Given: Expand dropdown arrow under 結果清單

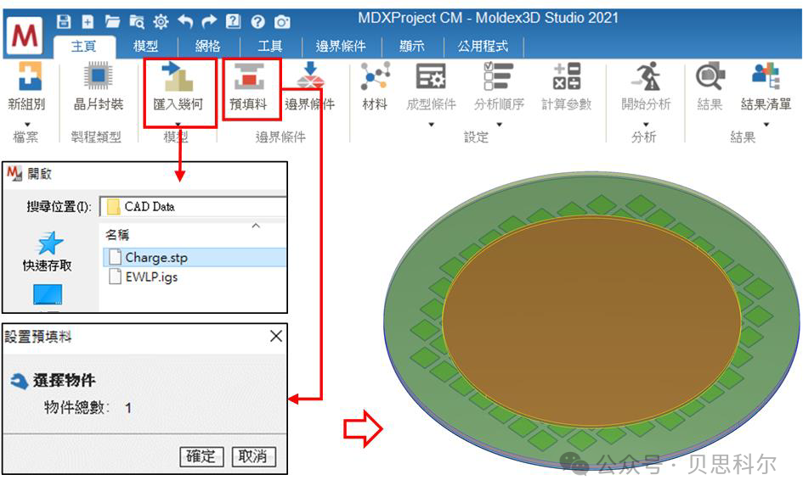Looking at the screenshot, I should [766, 124].
